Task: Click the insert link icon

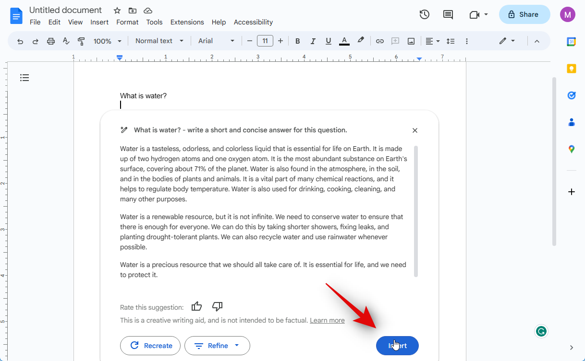Action: (379, 41)
